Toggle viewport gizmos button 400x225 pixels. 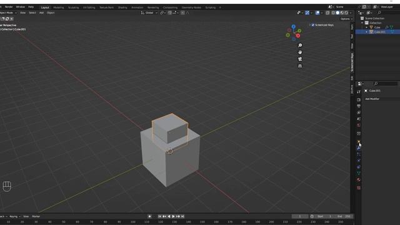tap(307, 12)
